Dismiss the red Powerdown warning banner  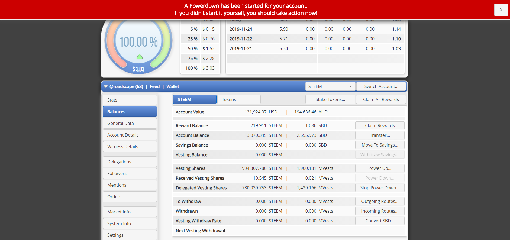(x=501, y=10)
